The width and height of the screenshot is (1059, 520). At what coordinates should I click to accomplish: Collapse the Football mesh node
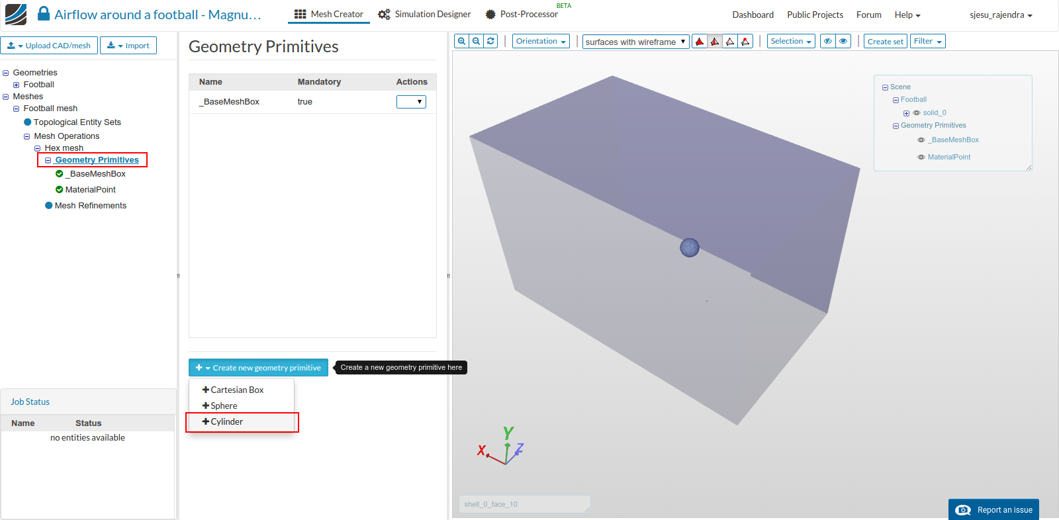[17, 108]
